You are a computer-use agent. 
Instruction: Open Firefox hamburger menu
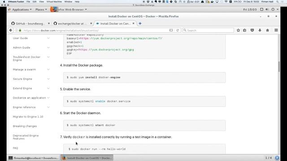(x=276, y=30)
